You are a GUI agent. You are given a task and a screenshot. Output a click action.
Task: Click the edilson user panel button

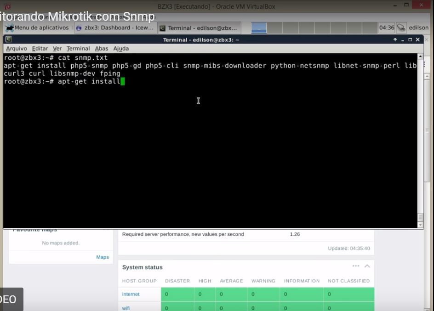tap(418, 28)
